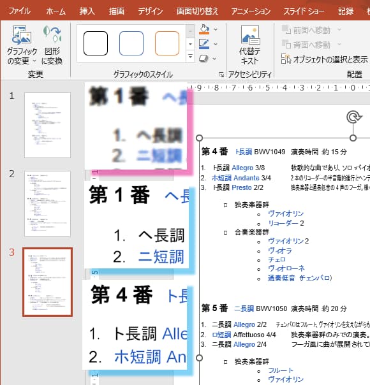Click 合奏楽器群 list heading

pyautogui.click(x=251, y=232)
